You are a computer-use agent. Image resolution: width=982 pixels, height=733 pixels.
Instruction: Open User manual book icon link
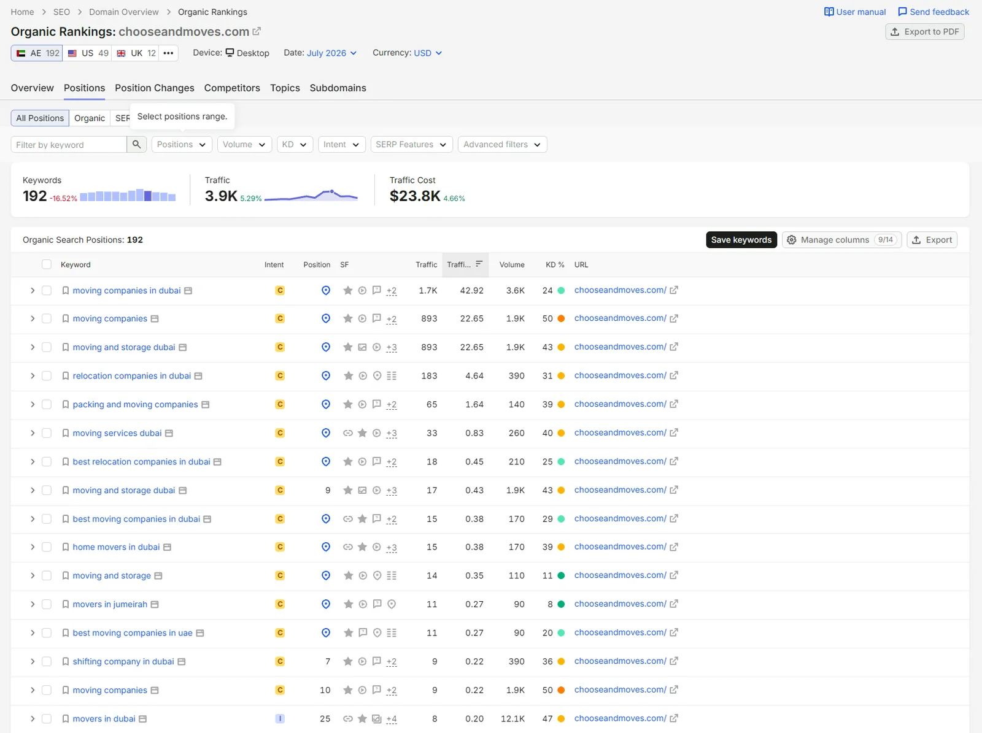(x=829, y=12)
